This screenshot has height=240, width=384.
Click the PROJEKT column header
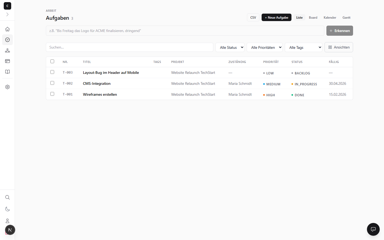[x=178, y=62]
